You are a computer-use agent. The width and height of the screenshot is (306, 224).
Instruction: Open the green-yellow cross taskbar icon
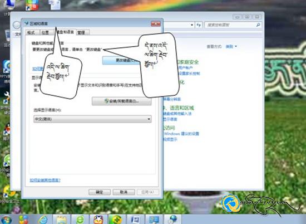coord(116,220)
